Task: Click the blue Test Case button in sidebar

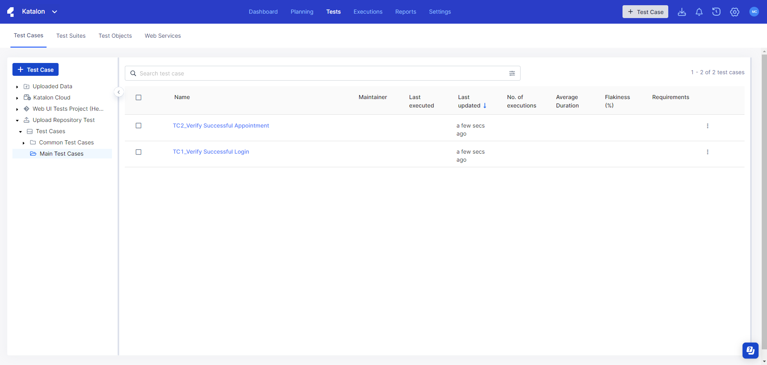Action: tap(35, 69)
